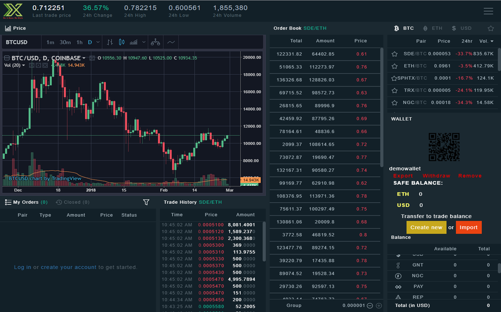
Task: Click order book row priced 0.61
Action: pyautogui.click(x=324, y=54)
